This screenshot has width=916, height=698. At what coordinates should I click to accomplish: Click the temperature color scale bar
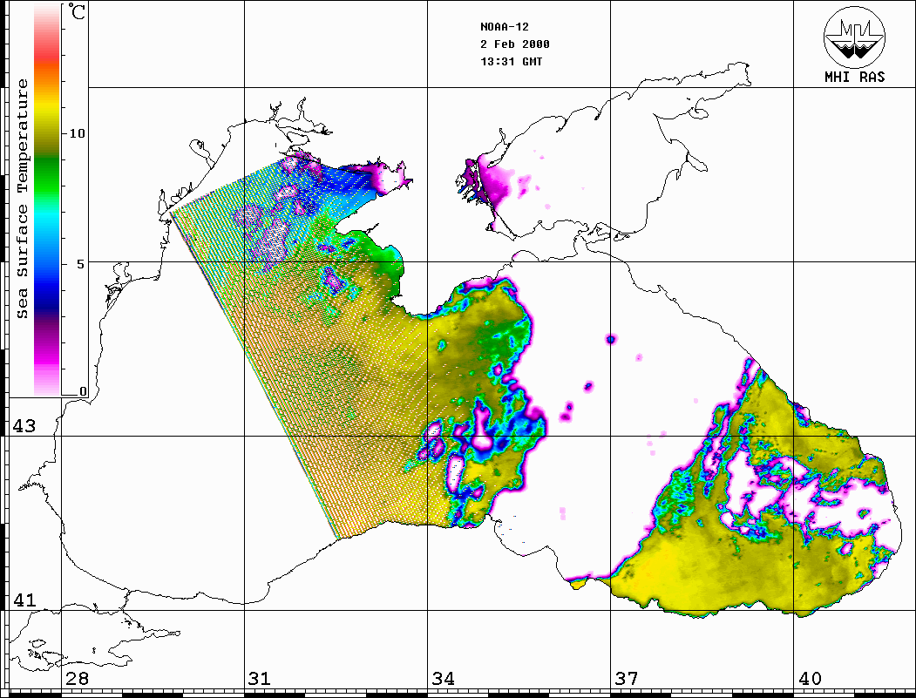[47, 200]
